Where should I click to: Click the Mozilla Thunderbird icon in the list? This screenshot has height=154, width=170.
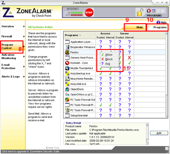coord(67,68)
